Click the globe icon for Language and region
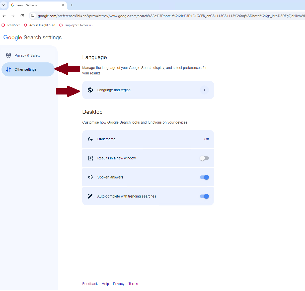 coord(90,90)
